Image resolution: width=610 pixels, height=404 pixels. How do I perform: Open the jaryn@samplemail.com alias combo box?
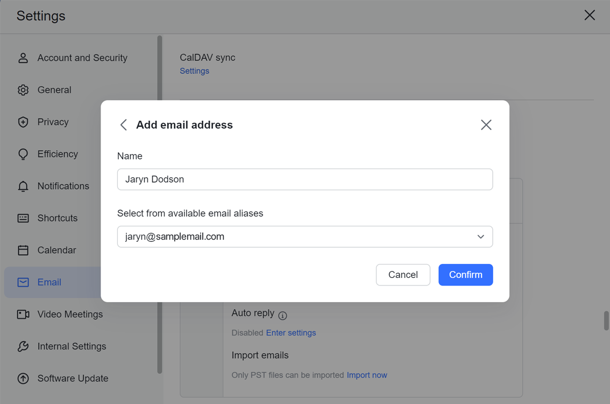point(296,237)
